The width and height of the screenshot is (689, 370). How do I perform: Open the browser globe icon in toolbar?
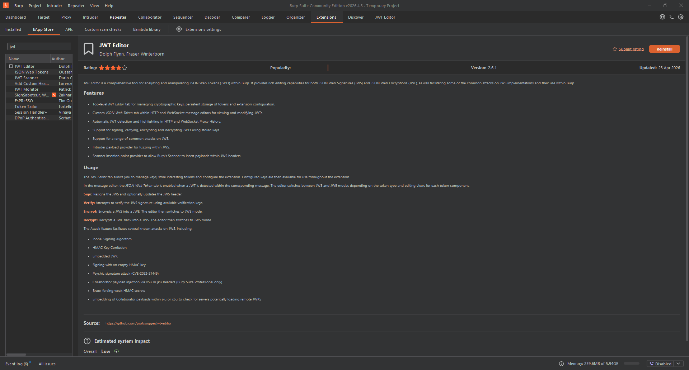coord(662,17)
